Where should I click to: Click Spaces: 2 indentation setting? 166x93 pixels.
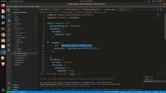[123, 92]
